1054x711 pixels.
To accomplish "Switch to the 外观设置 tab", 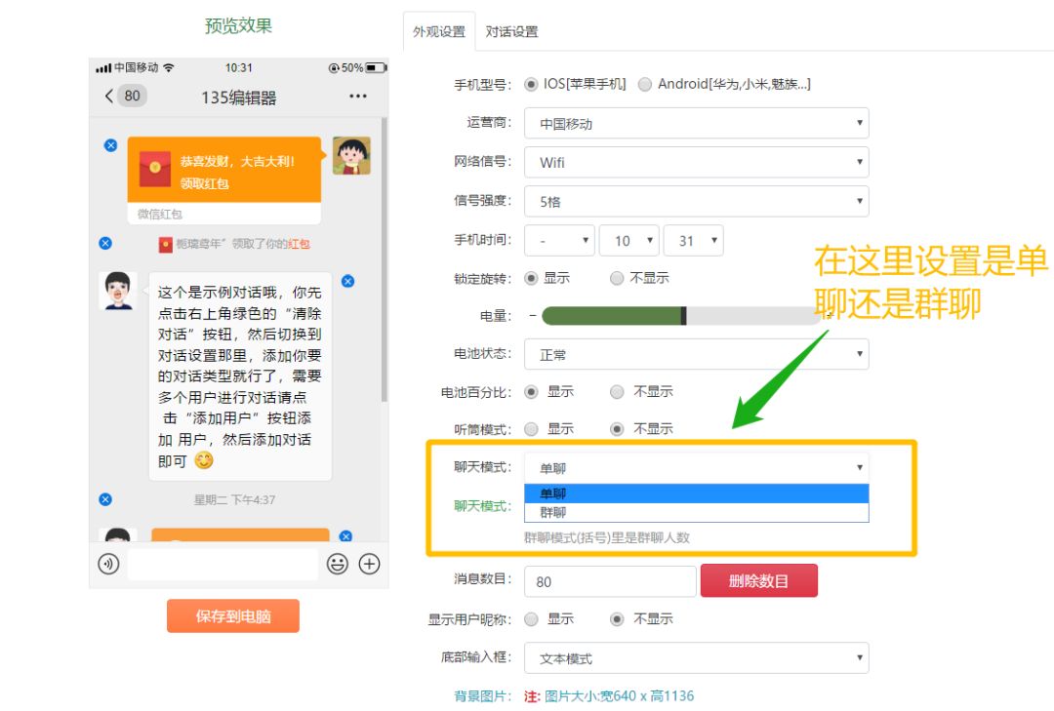I will (x=439, y=31).
